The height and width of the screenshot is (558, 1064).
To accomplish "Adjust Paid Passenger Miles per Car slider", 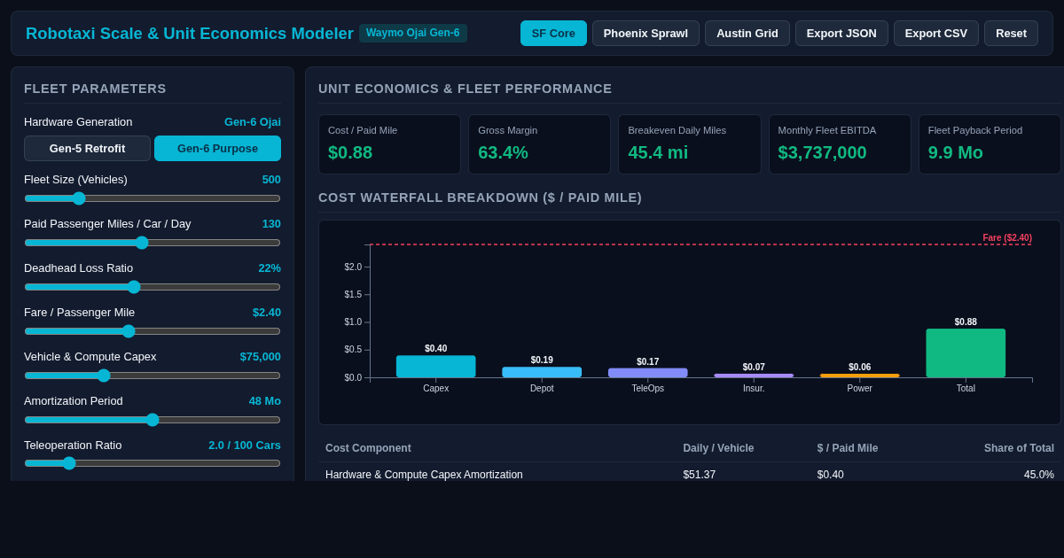I will [153, 243].
